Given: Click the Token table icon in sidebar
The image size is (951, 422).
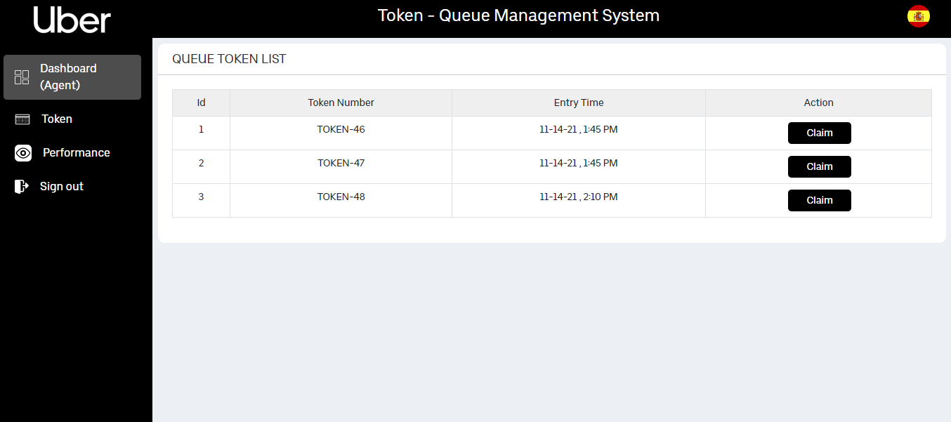Looking at the screenshot, I should point(22,119).
